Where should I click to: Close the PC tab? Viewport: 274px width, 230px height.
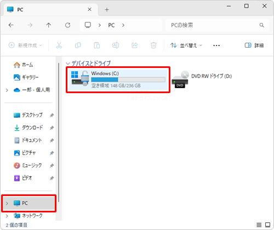click(x=89, y=9)
